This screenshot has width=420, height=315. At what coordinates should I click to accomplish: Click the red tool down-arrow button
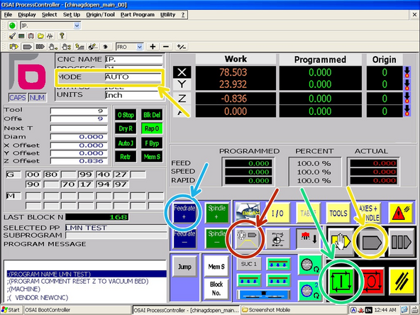pyautogui.click(x=309, y=238)
